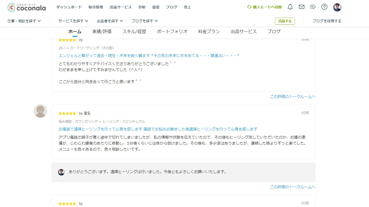
Task: Select the ホーム tab
Action: pos(75,31)
